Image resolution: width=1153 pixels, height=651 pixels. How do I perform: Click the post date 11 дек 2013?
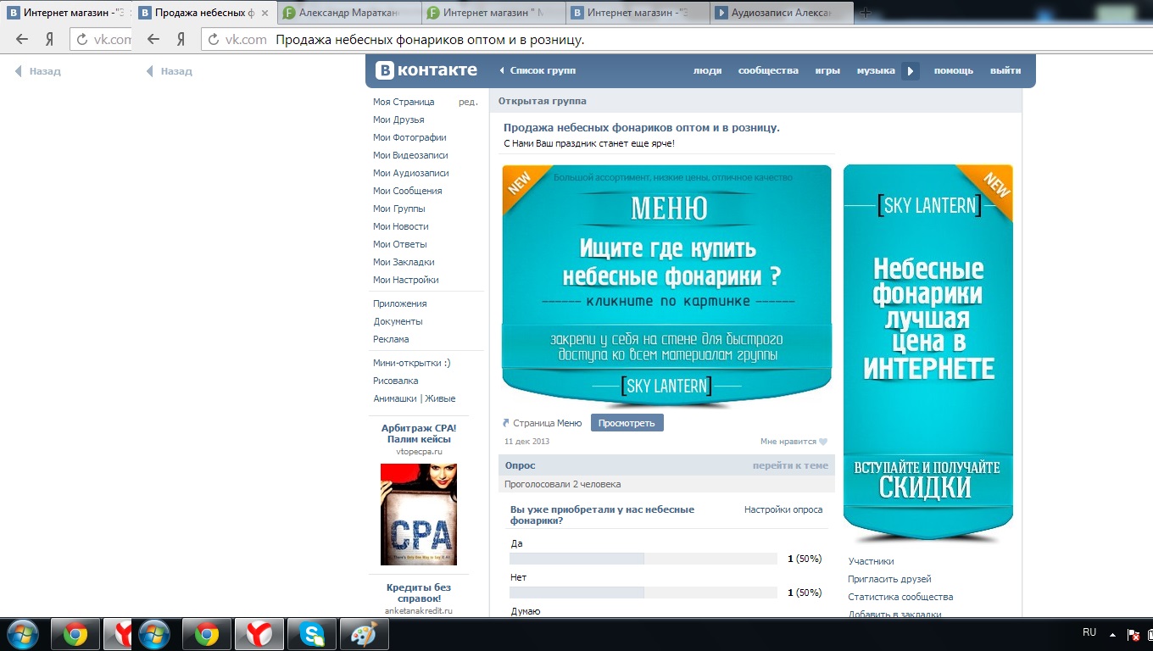(526, 442)
